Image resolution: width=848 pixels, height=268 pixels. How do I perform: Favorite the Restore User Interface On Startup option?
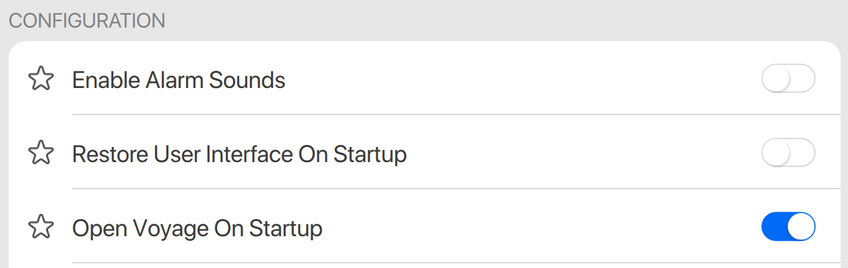click(40, 154)
